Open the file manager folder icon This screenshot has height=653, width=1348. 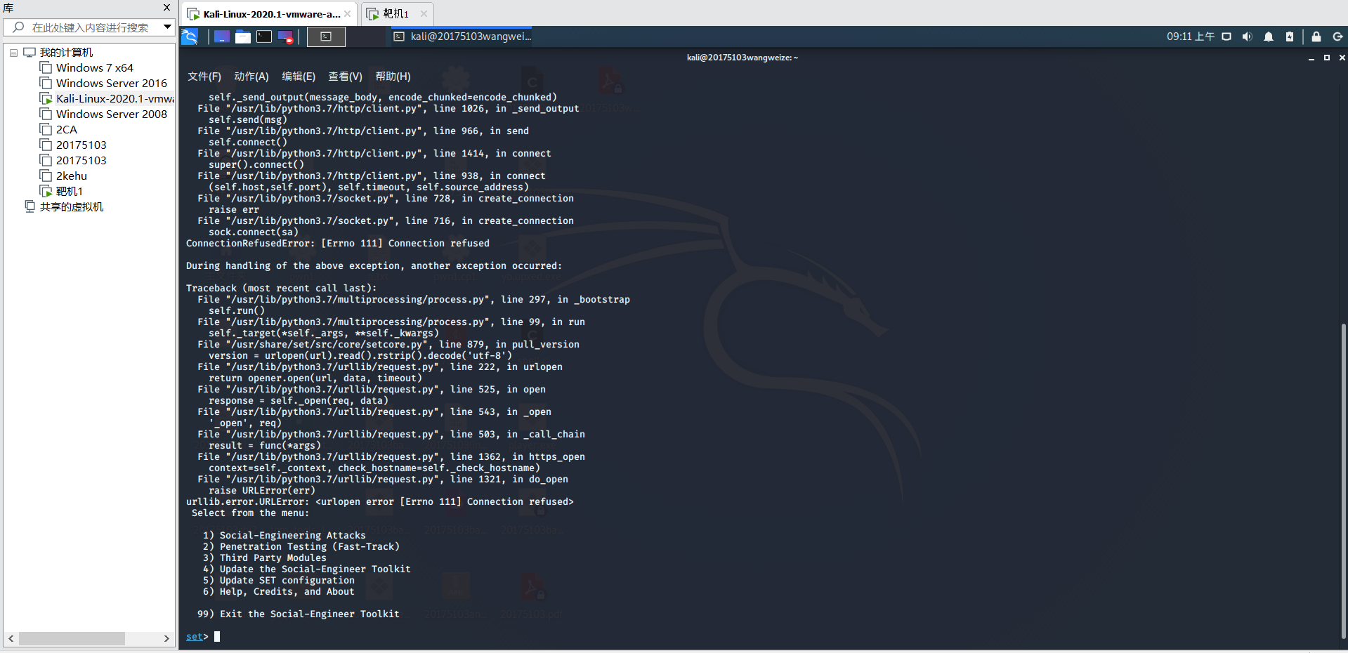(243, 37)
